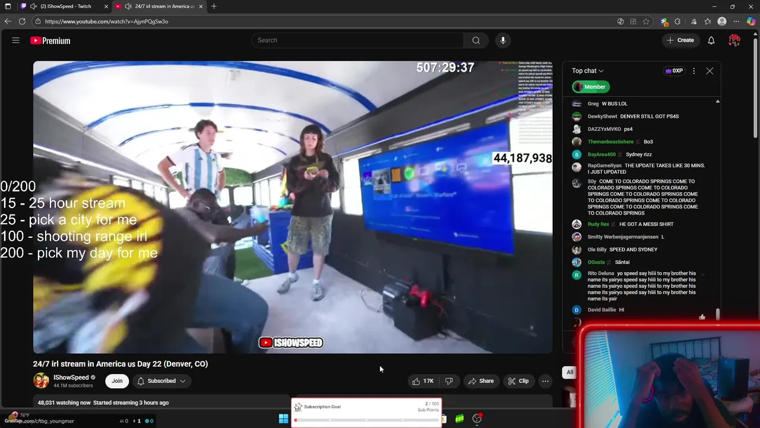Click the video title text
Viewport: 760px width, 428px height.
121,364
